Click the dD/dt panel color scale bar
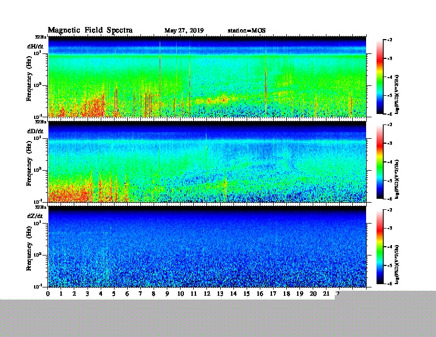Image resolution: width=436 pixels, height=337 pixels. click(x=379, y=162)
